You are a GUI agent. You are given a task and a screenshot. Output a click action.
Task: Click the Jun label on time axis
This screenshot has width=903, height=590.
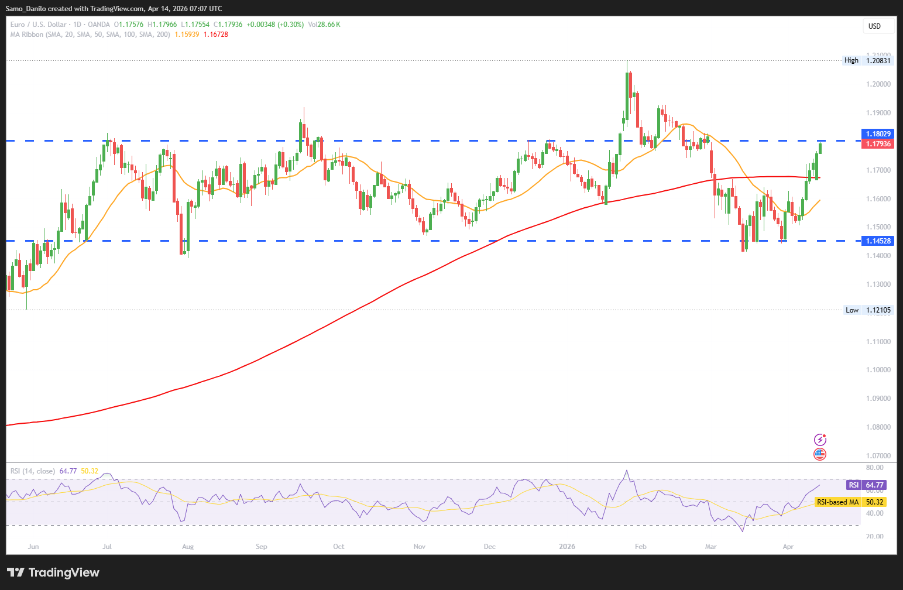point(33,547)
